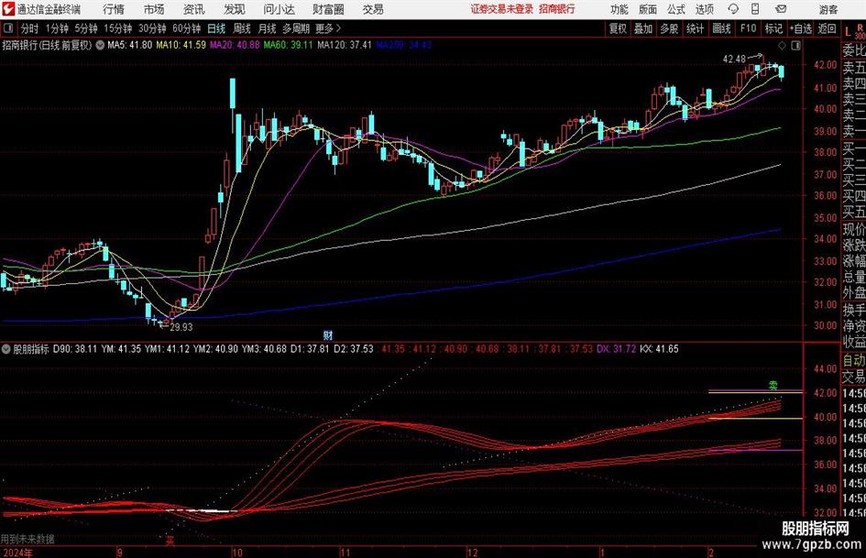Click the green 卖 signal marker
The image size is (866, 558).
pos(773,385)
